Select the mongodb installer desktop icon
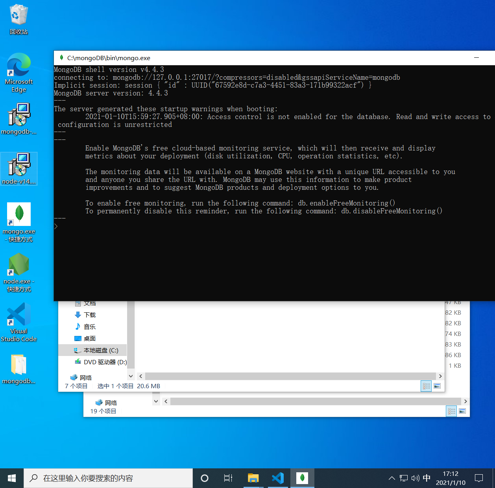The width and height of the screenshot is (495, 488). click(18, 119)
